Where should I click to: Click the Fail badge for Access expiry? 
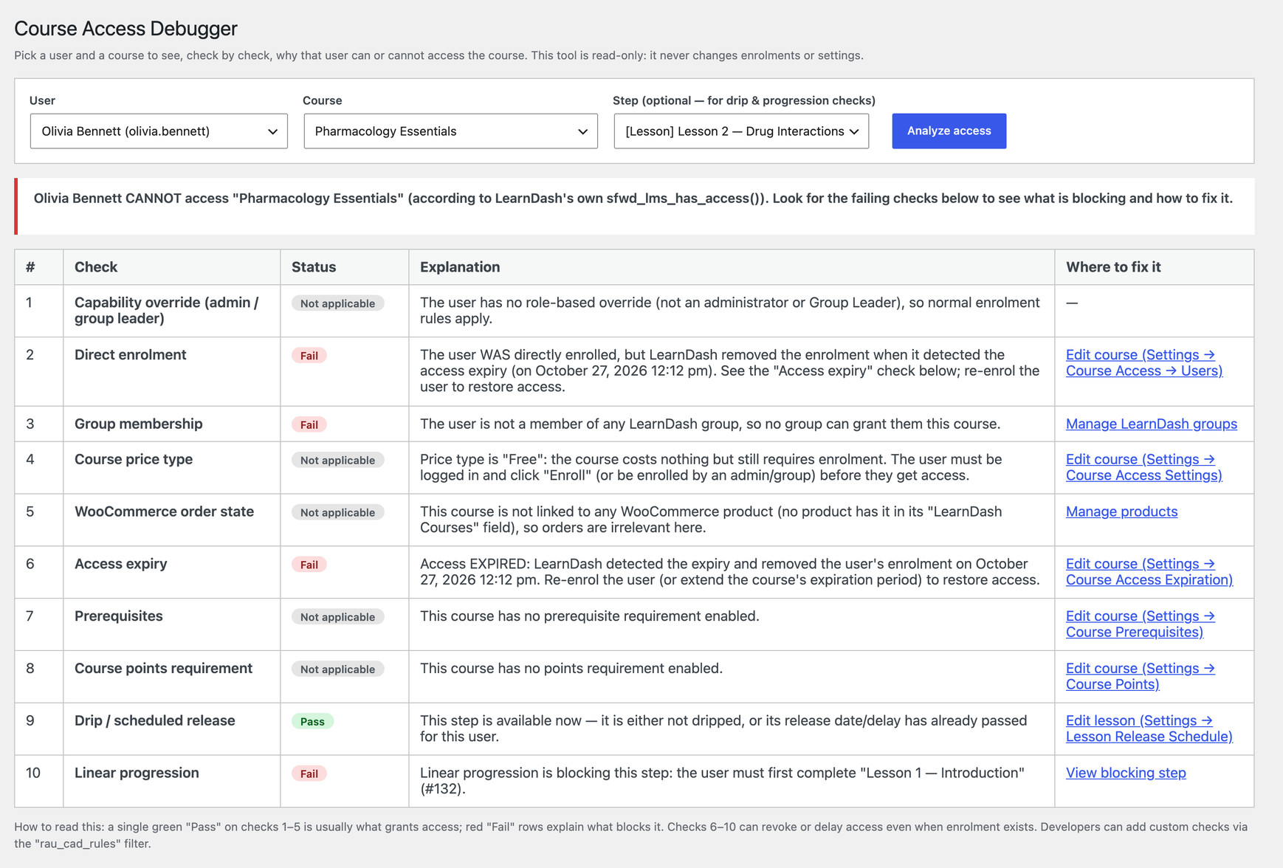pyautogui.click(x=309, y=565)
